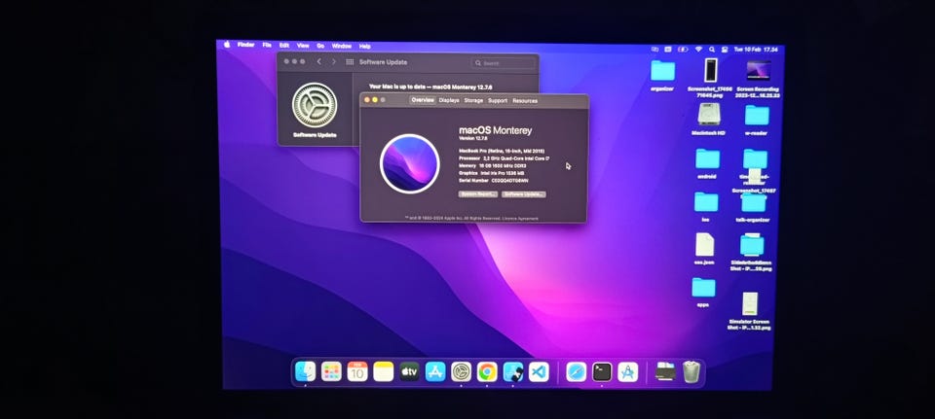Open the Wi-Fi menu bar icon
The width and height of the screenshot is (935, 419).
pos(698,50)
